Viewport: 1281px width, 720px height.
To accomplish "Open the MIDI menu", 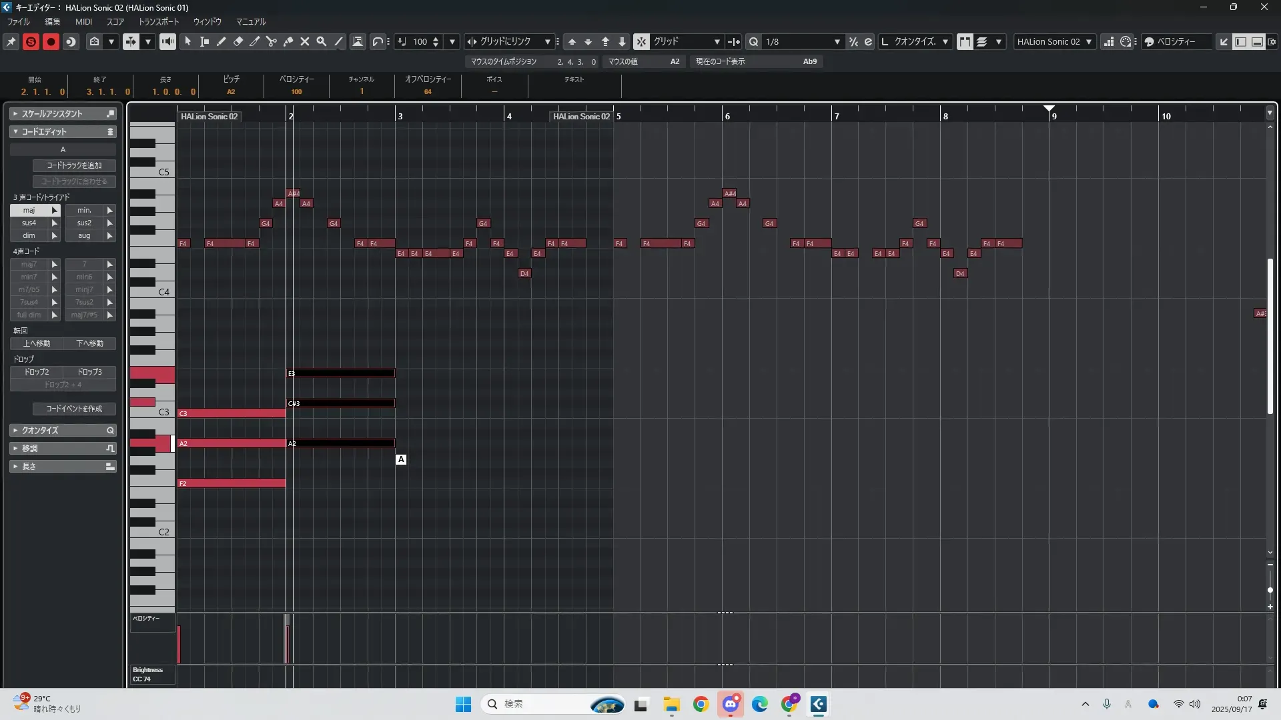I will coord(83,21).
